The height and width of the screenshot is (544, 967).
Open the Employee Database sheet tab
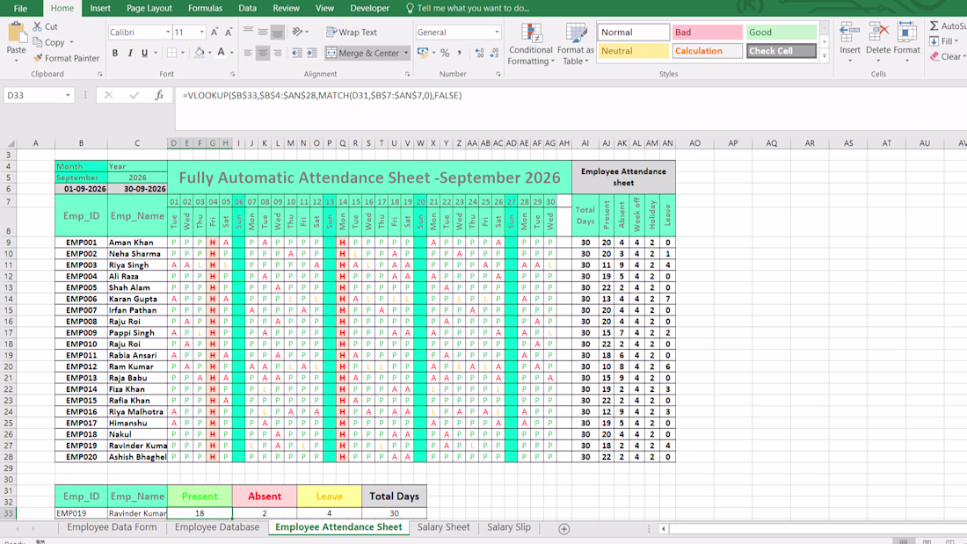click(x=216, y=527)
